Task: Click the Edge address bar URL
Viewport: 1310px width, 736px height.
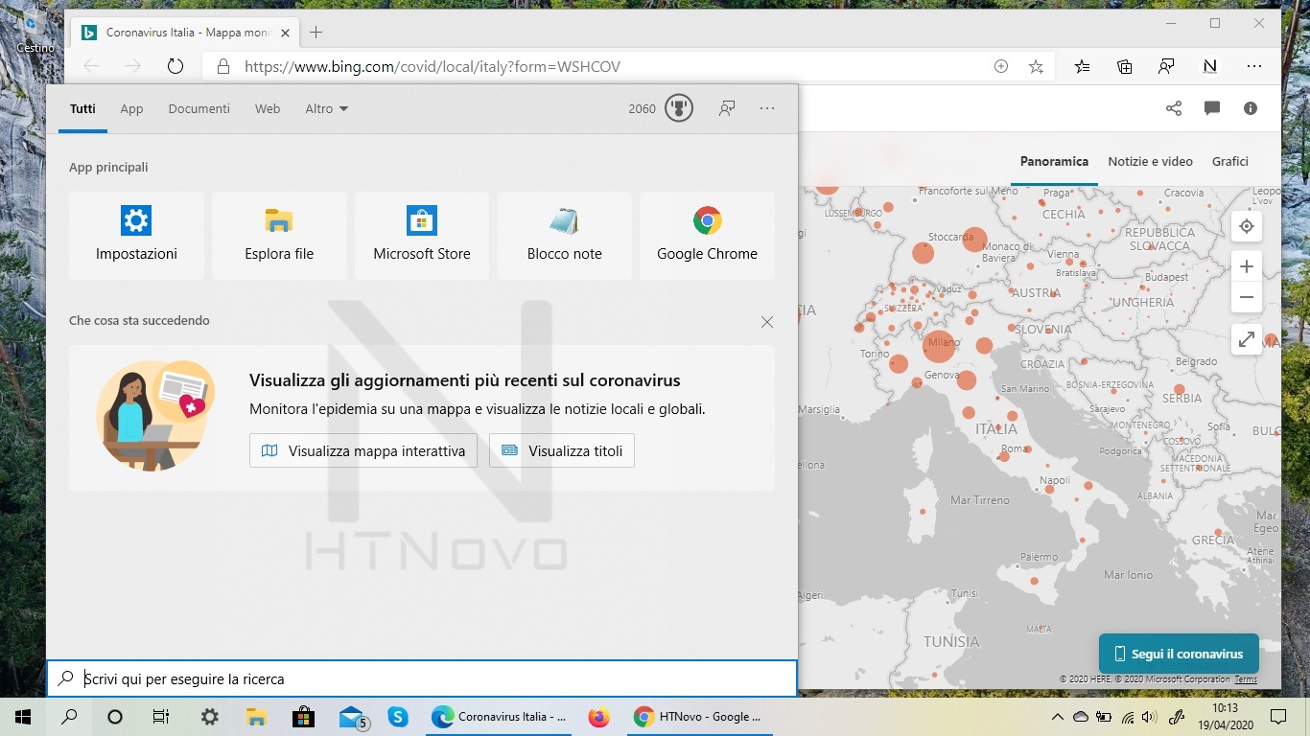Action: pos(433,66)
